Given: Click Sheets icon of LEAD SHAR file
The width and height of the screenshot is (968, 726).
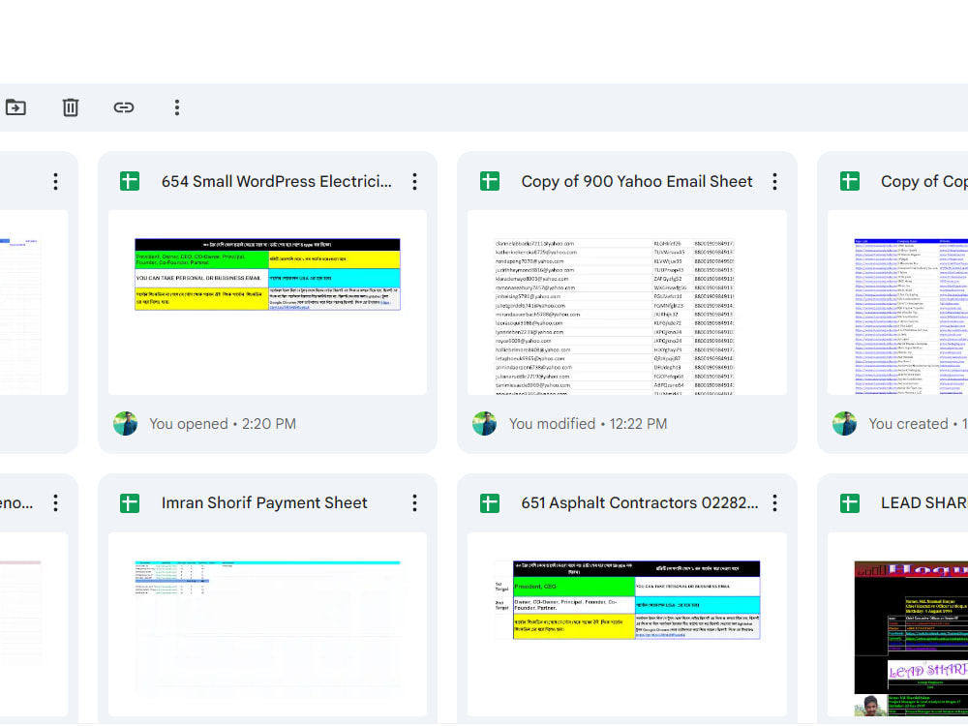Looking at the screenshot, I should click(x=850, y=503).
